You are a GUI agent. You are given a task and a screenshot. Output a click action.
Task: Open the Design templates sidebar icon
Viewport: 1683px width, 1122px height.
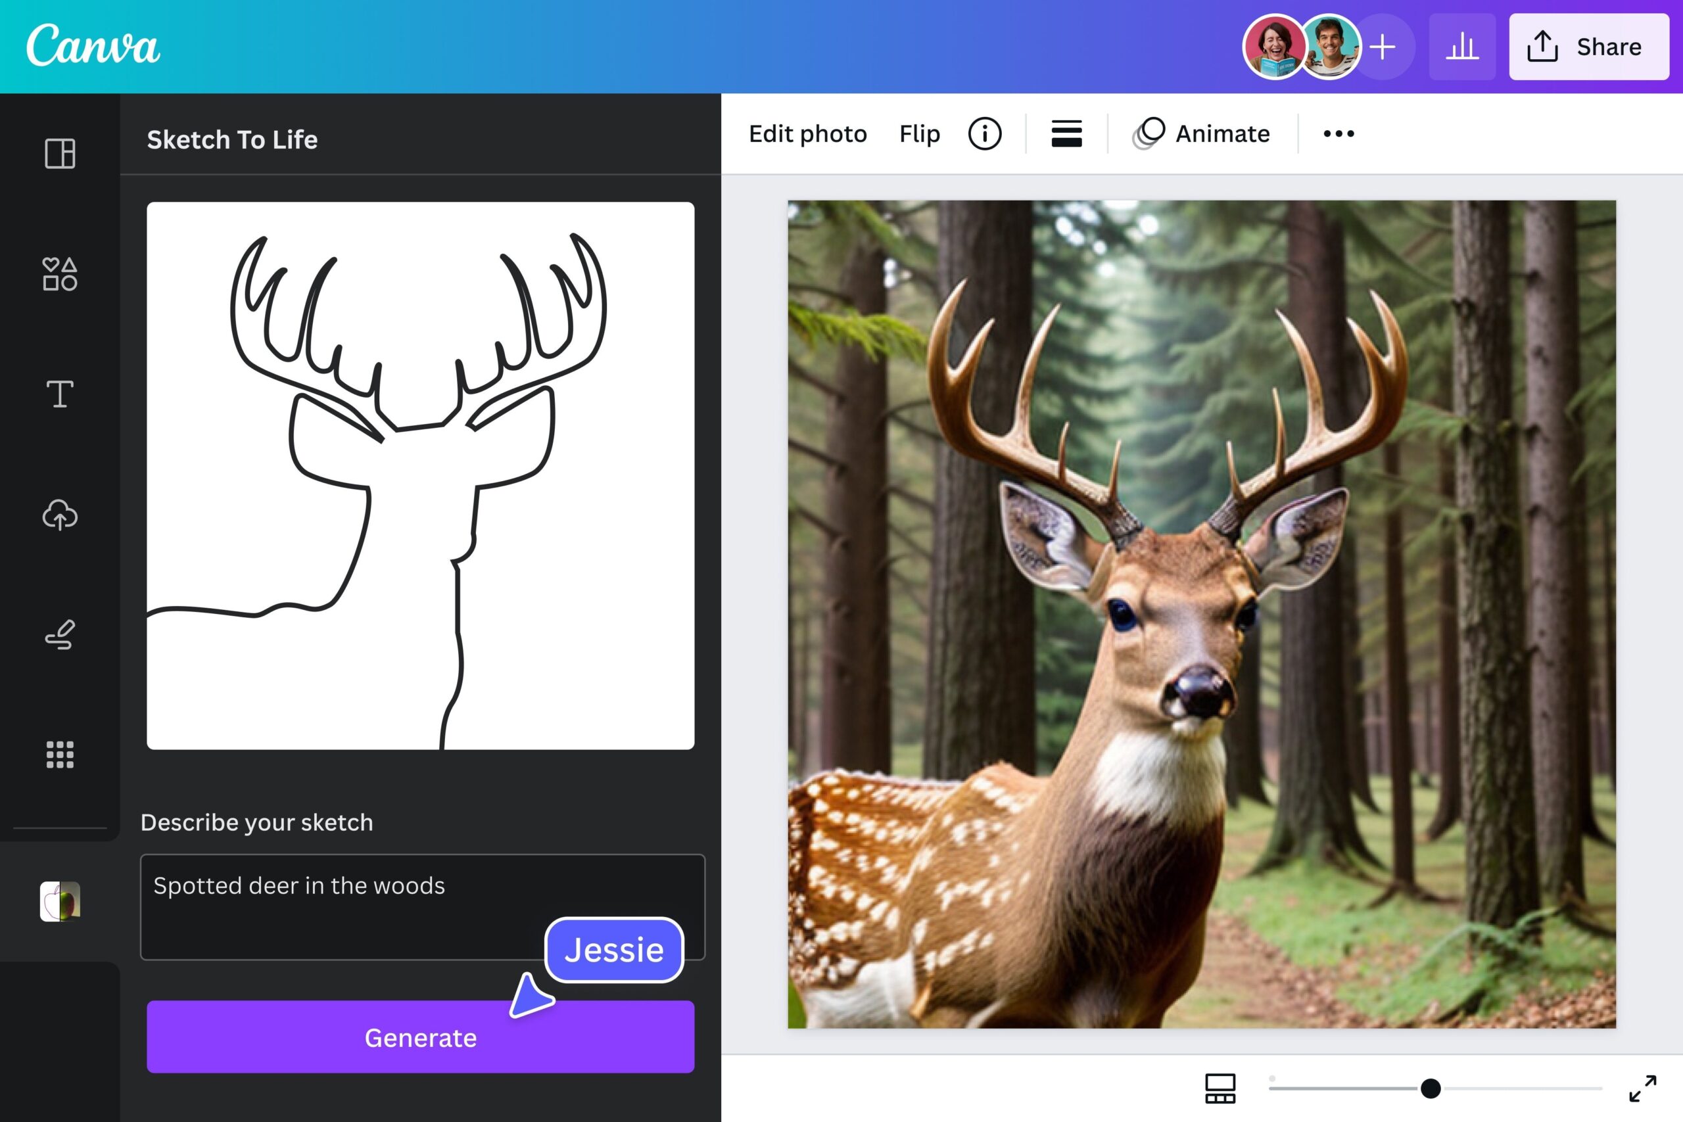pos(60,153)
